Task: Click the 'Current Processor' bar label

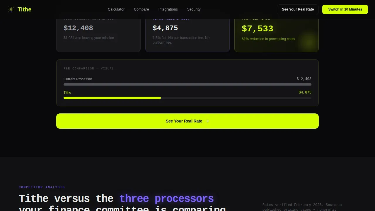Action: pos(78,79)
